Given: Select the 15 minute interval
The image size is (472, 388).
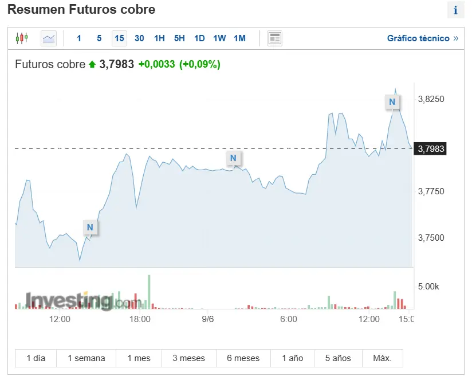Looking at the screenshot, I should click(119, 38).
